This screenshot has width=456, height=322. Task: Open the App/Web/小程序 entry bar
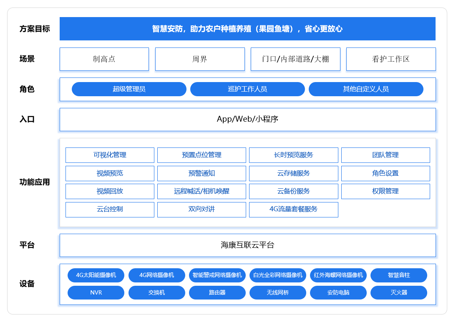[247, 120]
